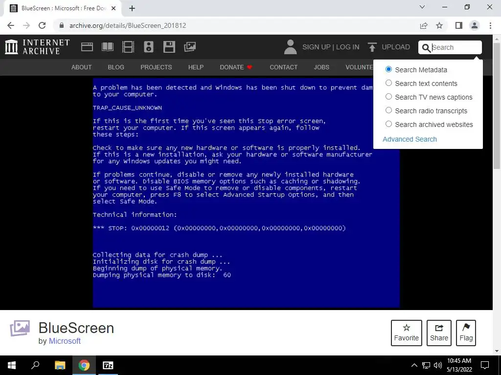This screenshot has width=501, height=375.
Task: Open the CONTACT menu item
Action: click(283, 67)
